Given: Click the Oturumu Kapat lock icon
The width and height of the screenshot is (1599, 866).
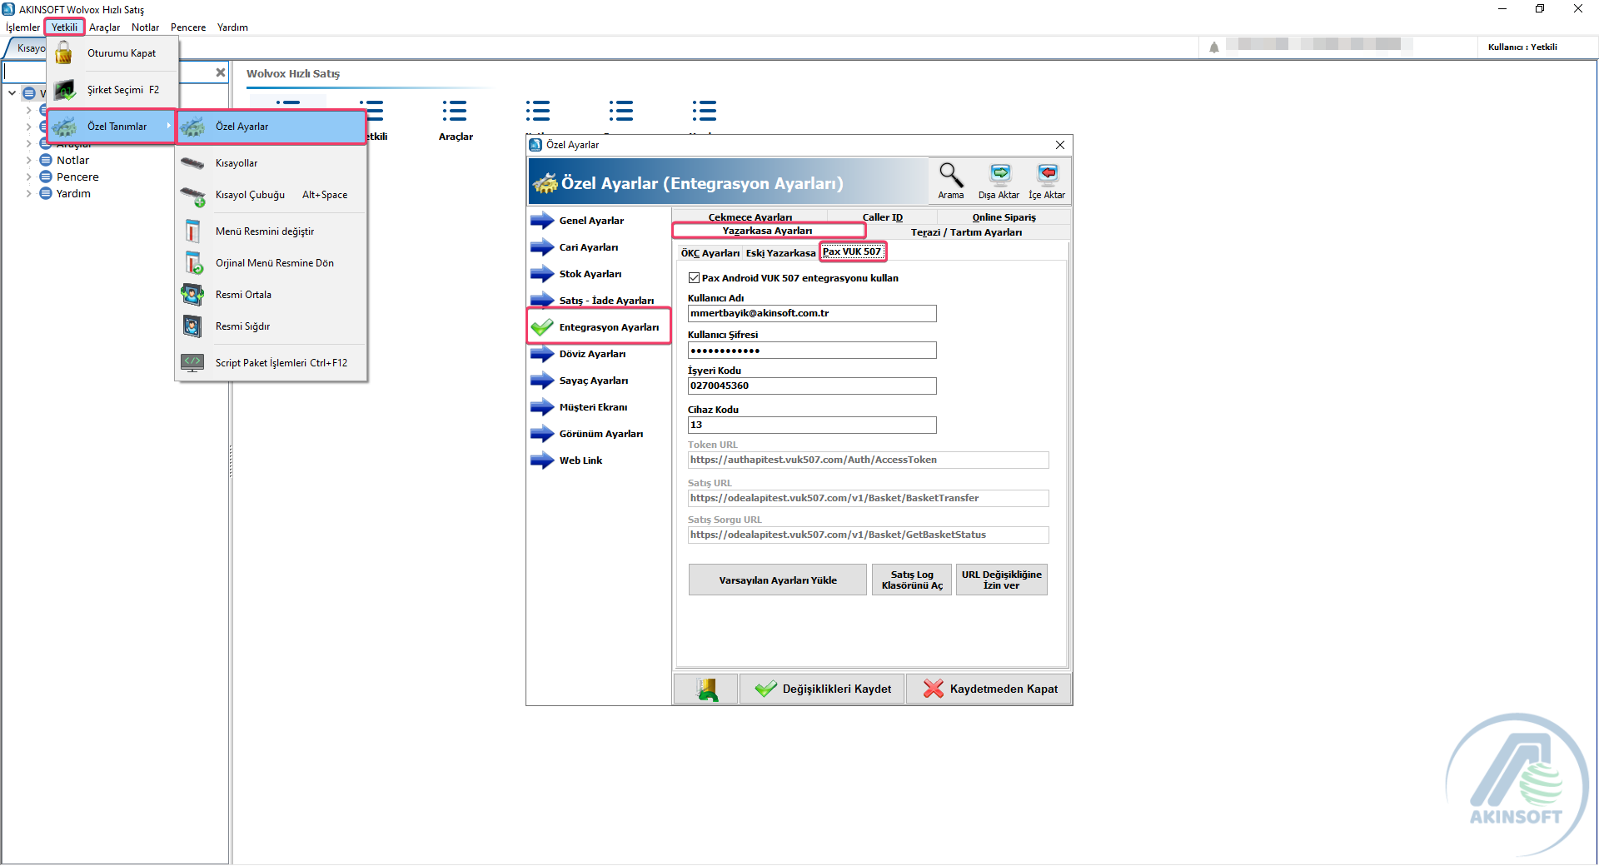Looking at the screenshot, I should (64, 53).
